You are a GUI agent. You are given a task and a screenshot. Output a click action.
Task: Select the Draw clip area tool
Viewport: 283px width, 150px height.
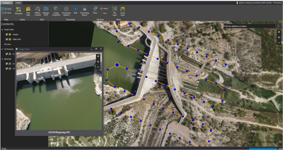point(95,10)
